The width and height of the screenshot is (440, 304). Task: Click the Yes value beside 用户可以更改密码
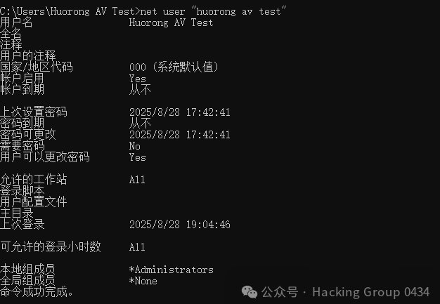point(138,157)
